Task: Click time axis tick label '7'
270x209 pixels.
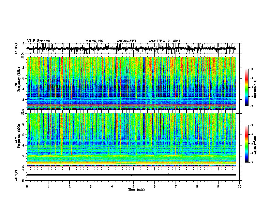Action: pos(176,186)
